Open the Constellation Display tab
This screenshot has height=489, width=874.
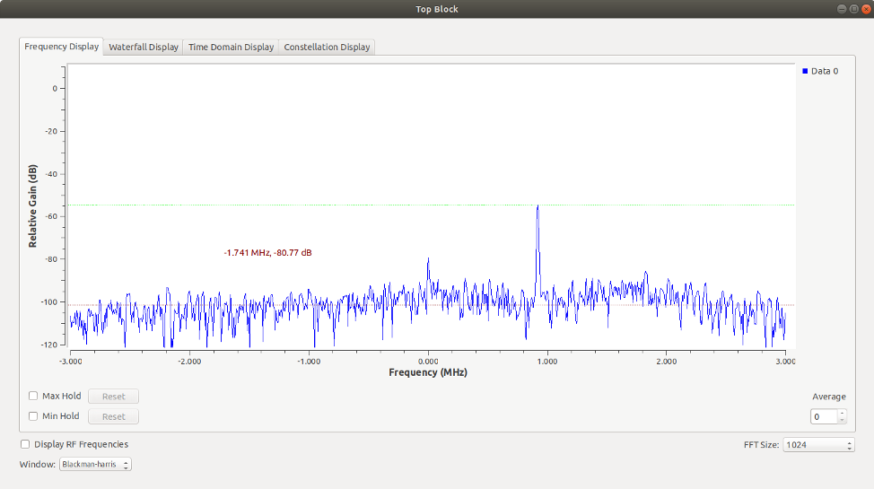pos(327,48)
